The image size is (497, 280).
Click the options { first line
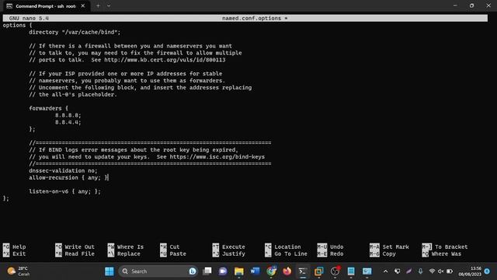[x=17, y=25]
